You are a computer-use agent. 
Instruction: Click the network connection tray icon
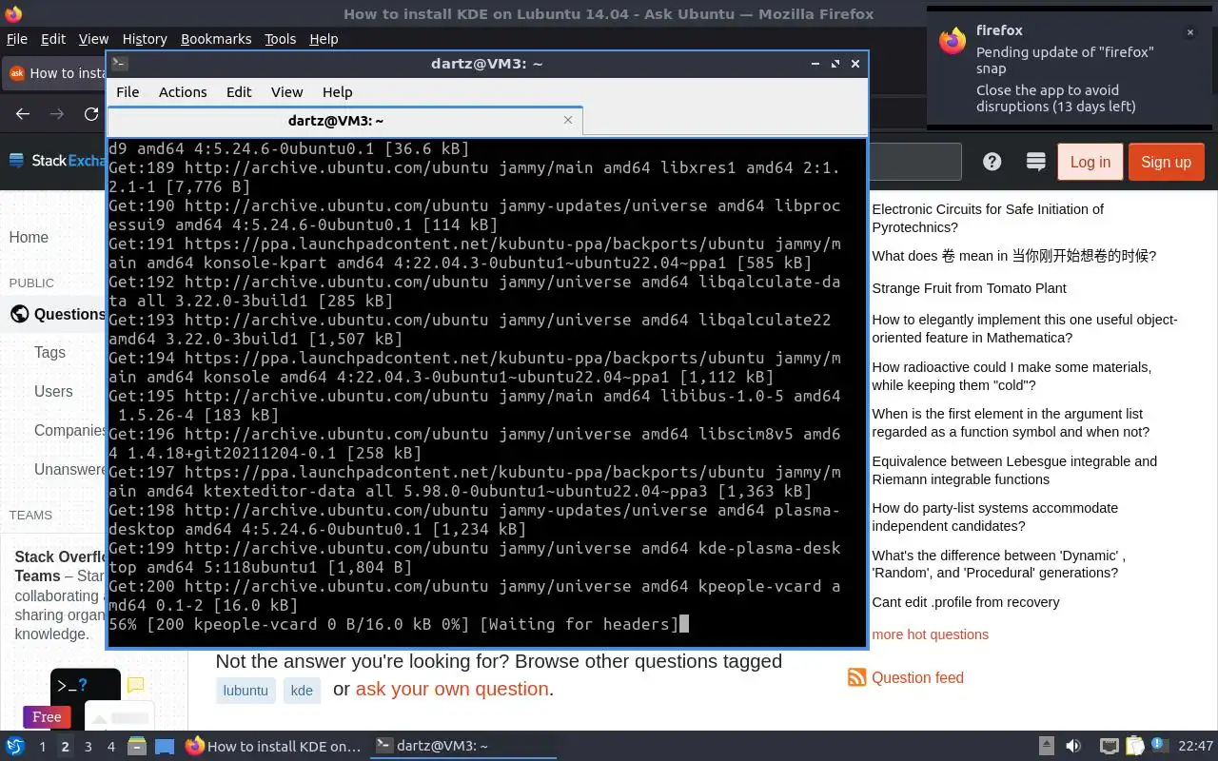coord(1109,747)
